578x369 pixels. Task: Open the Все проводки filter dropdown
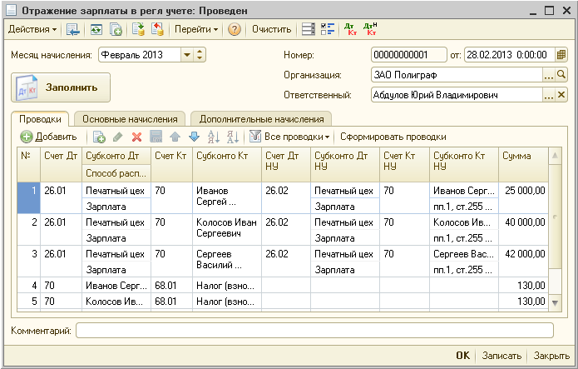pos(297,137)
